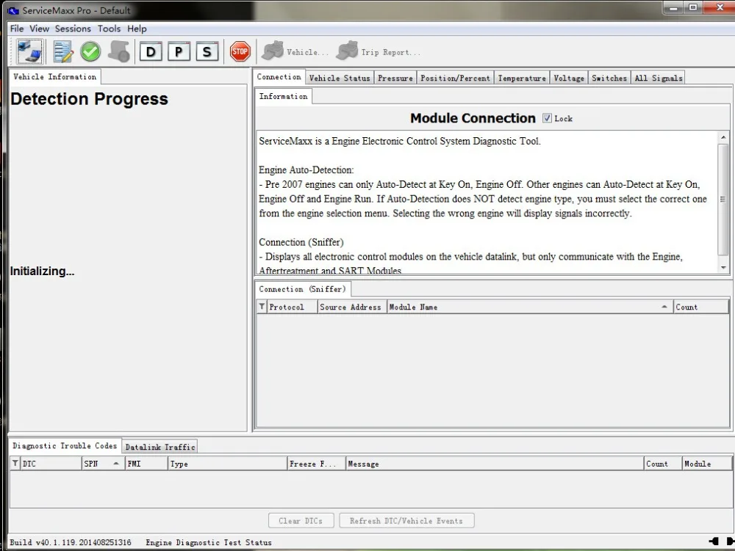
Task: Open the Help menu
Action: [137, 29]
